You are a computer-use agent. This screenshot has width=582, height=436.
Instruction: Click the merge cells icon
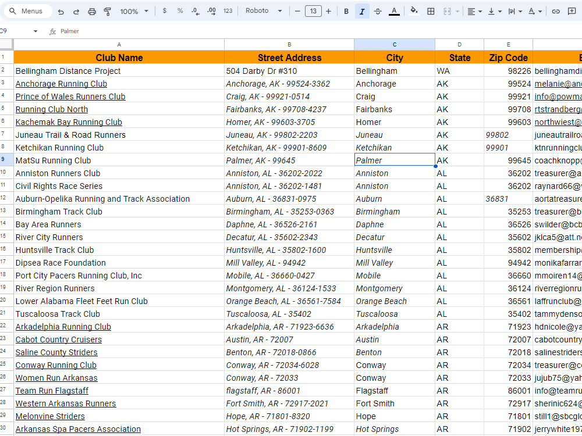(x=447, y=11)
